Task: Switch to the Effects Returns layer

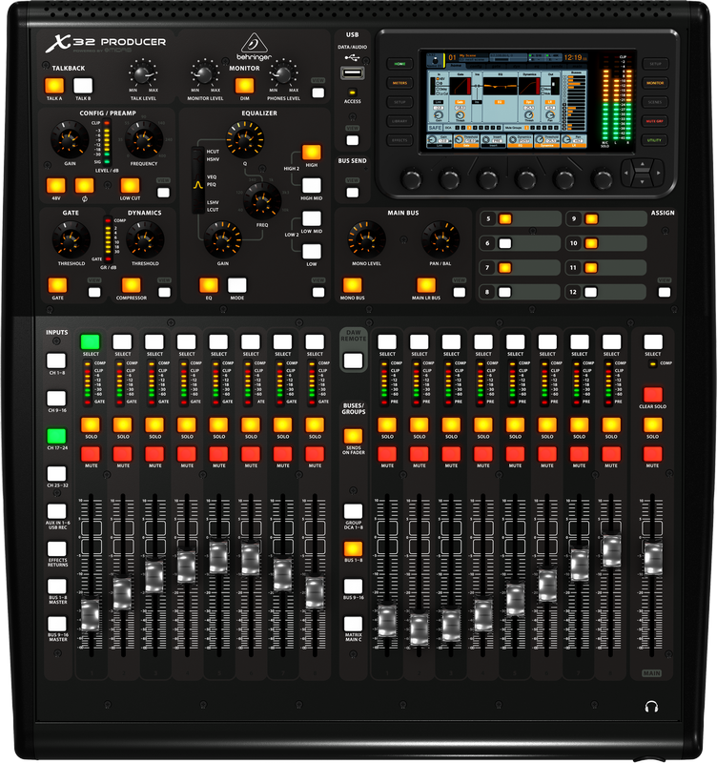Action: coord(57,549)
